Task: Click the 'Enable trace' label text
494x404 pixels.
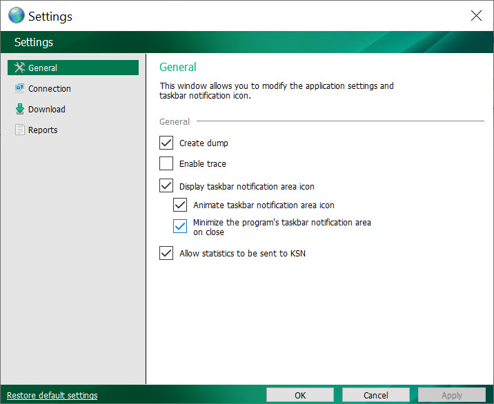Action: (x=203, y=164)
